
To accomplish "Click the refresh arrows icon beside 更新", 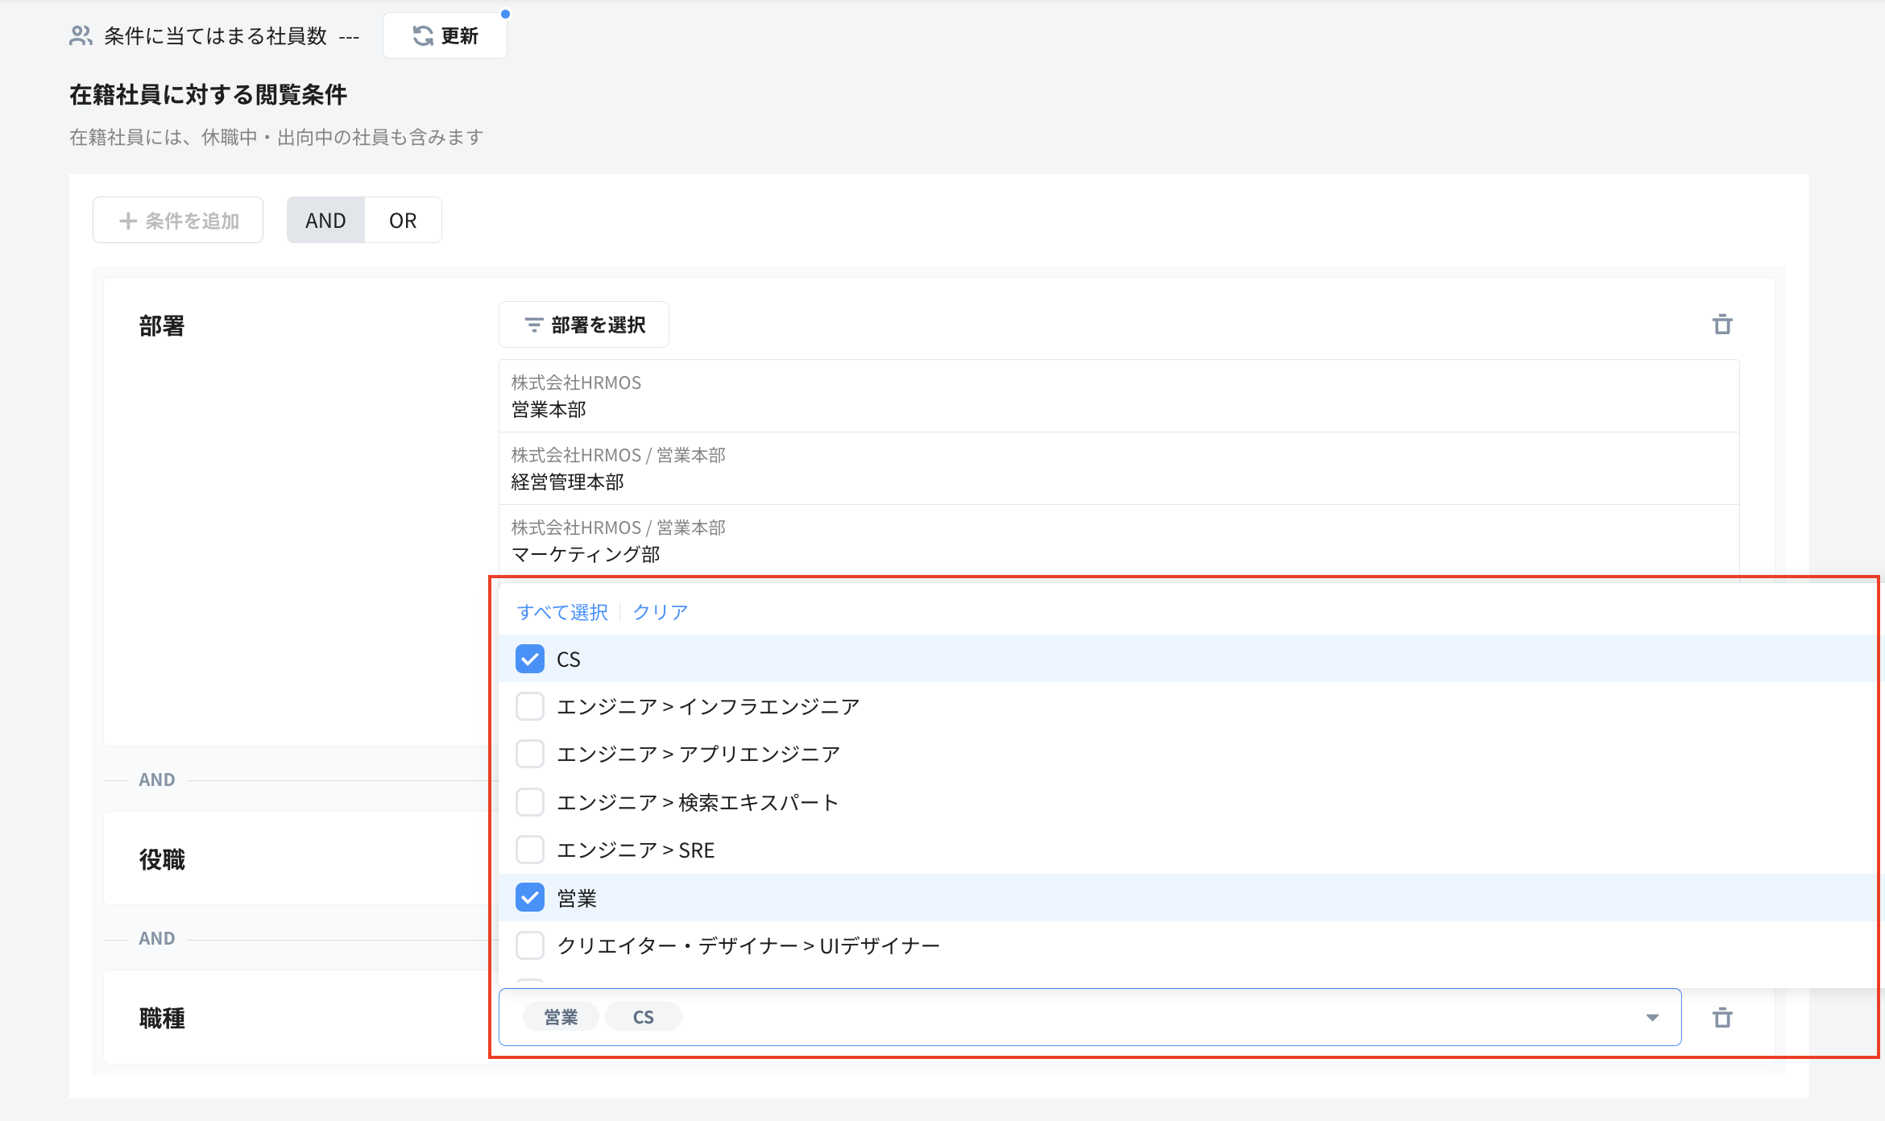I will pyautogui.click(x=423, y=35).
